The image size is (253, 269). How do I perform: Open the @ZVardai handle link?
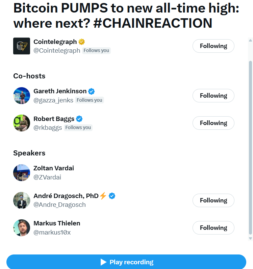[47, 177]
